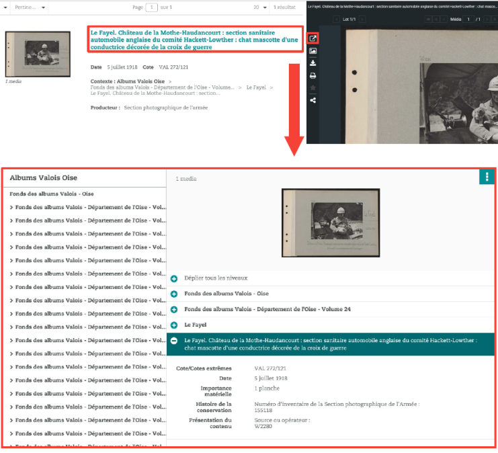Follow the 'Le Fayel' breadcrumb in result context
This screenshot has width=498, height=453.
click(x=256, y=87)
